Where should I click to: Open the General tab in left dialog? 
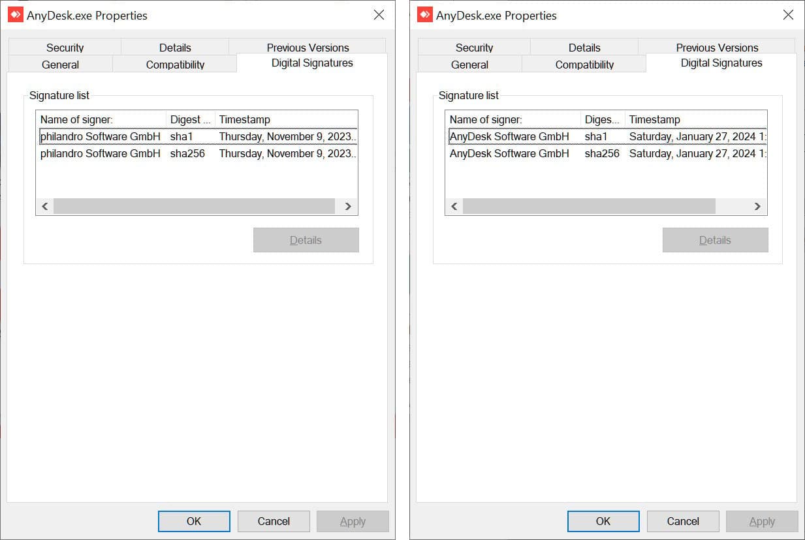pos(61,64)
